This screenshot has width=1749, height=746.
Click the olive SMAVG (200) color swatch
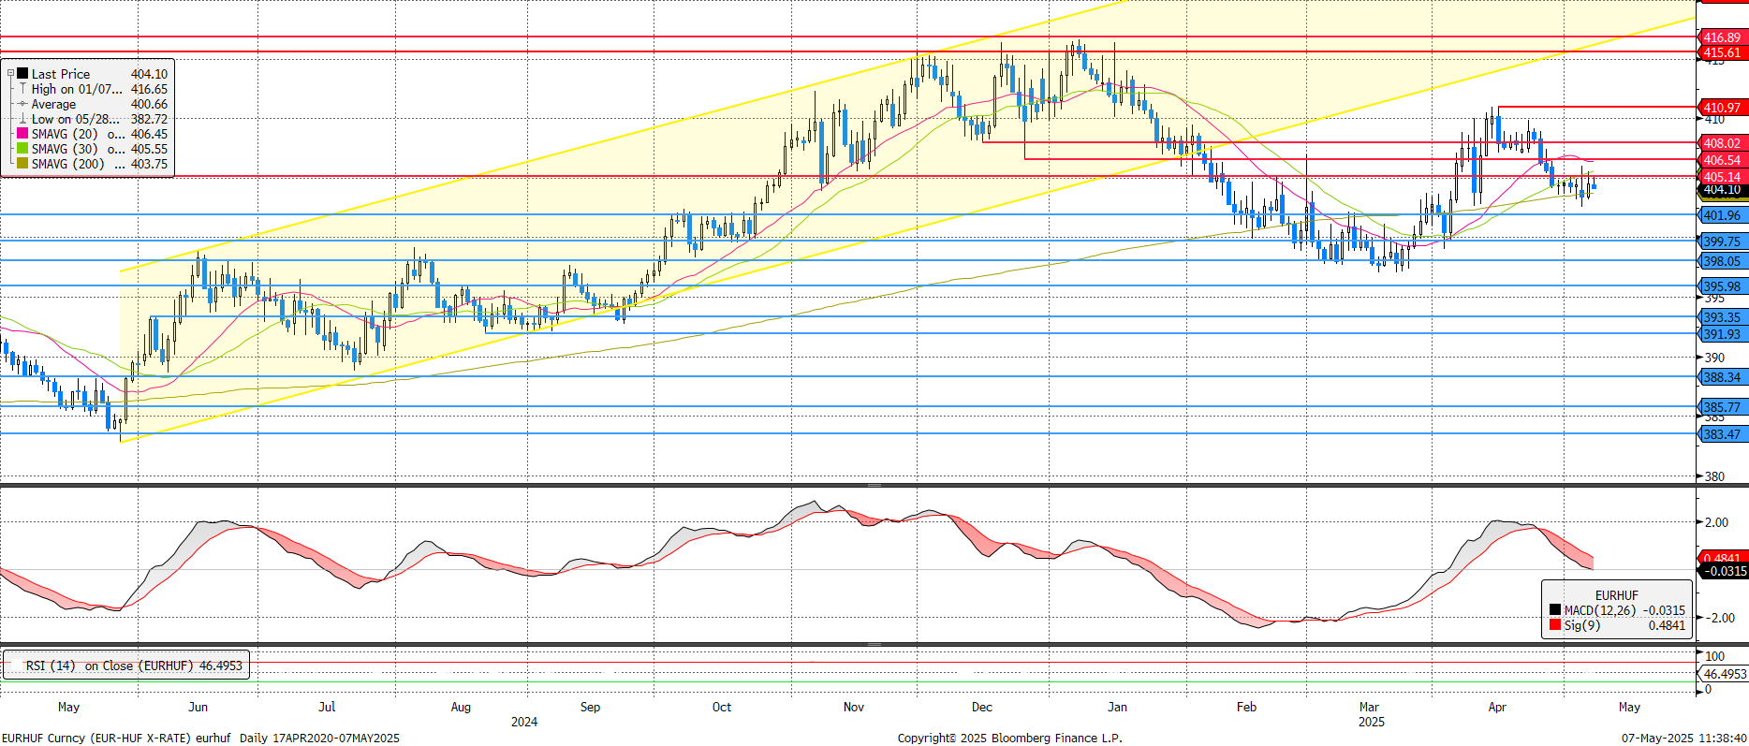pos(22,164)
